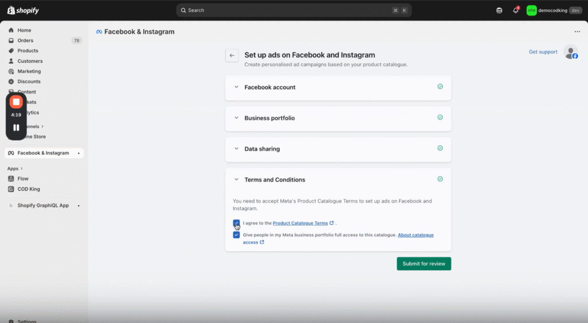Go to Products in the sidebar
The width and height of the screenshot is (588, 323).
click(x=28, y=51)
